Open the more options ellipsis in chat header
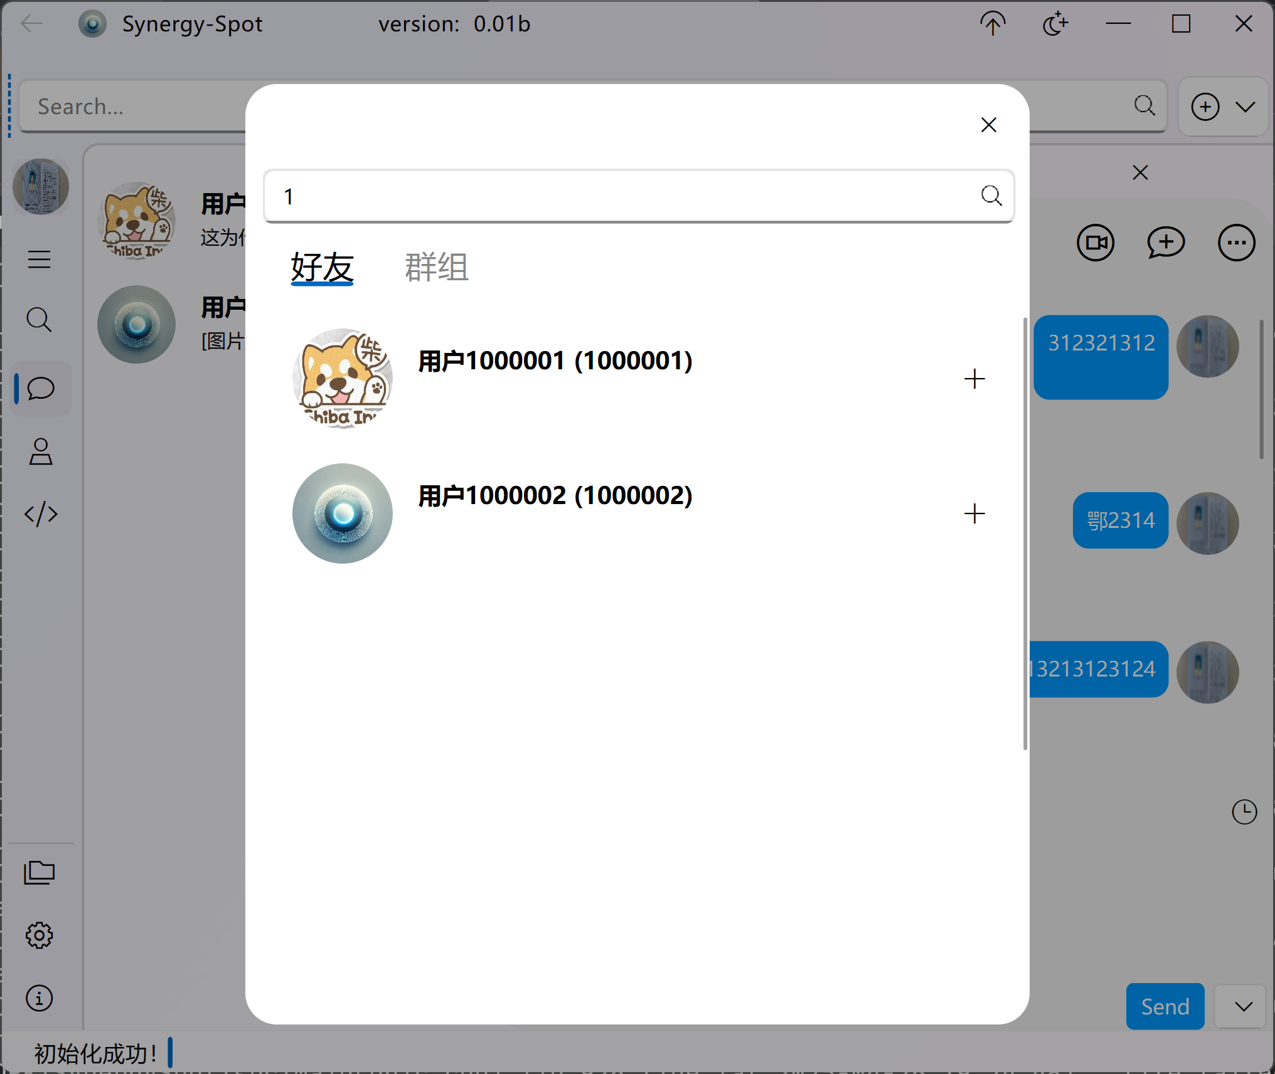The image size is (1275, 1074). [1235, 243]
